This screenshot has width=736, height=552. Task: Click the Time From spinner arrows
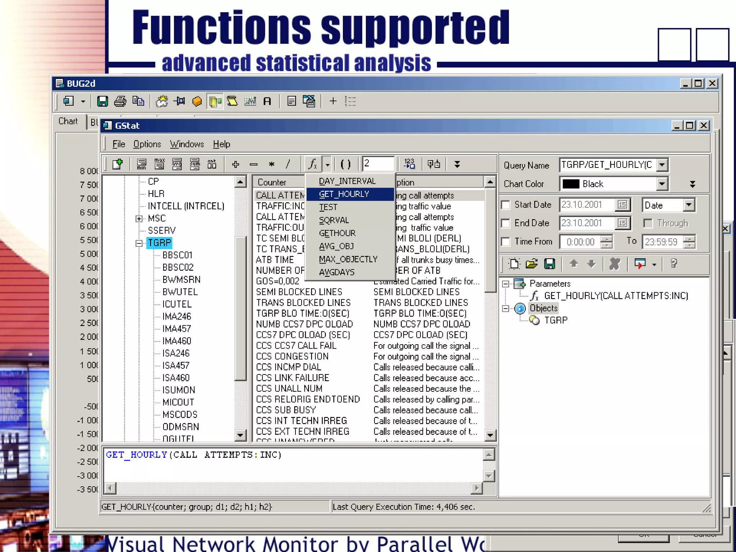607,241
